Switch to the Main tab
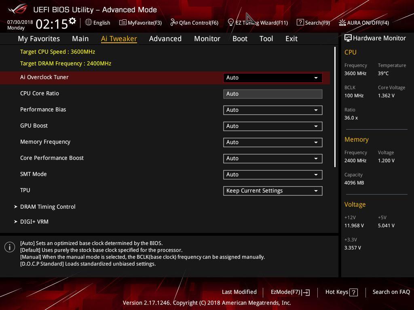414x310 pixels. pos(80,39)
